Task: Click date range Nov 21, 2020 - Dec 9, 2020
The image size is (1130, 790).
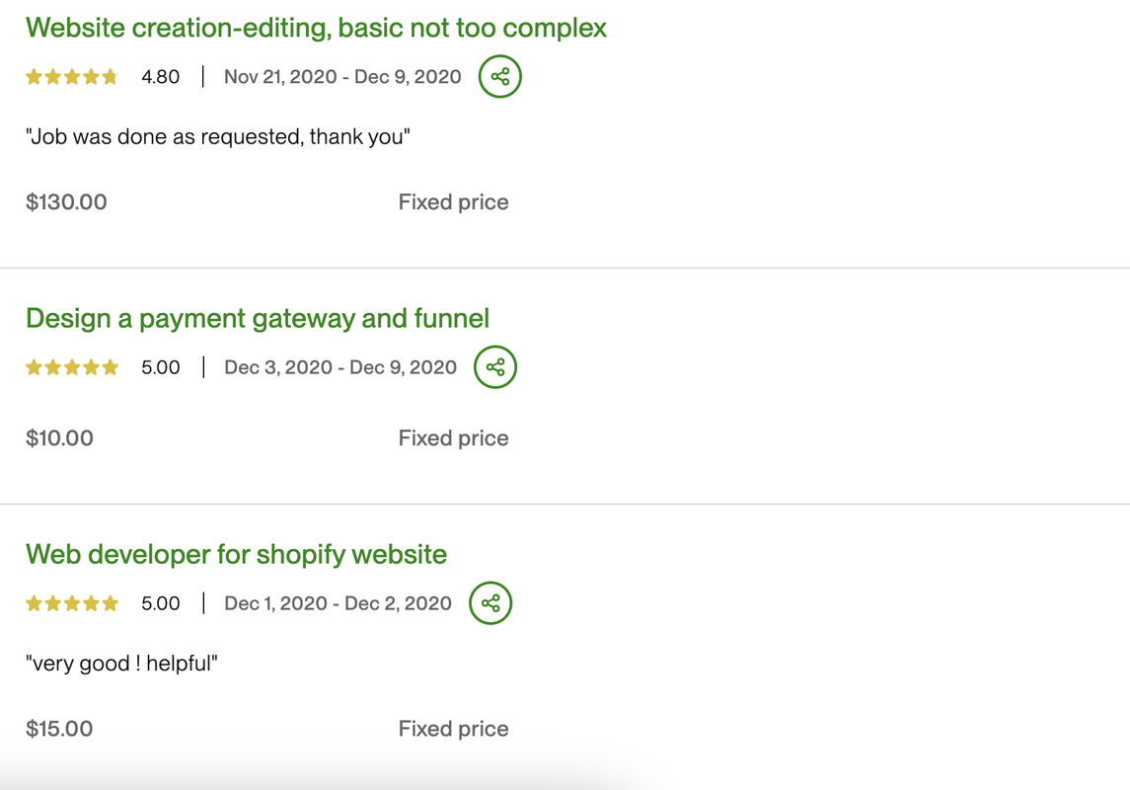Action: click(x=342, y=77)
